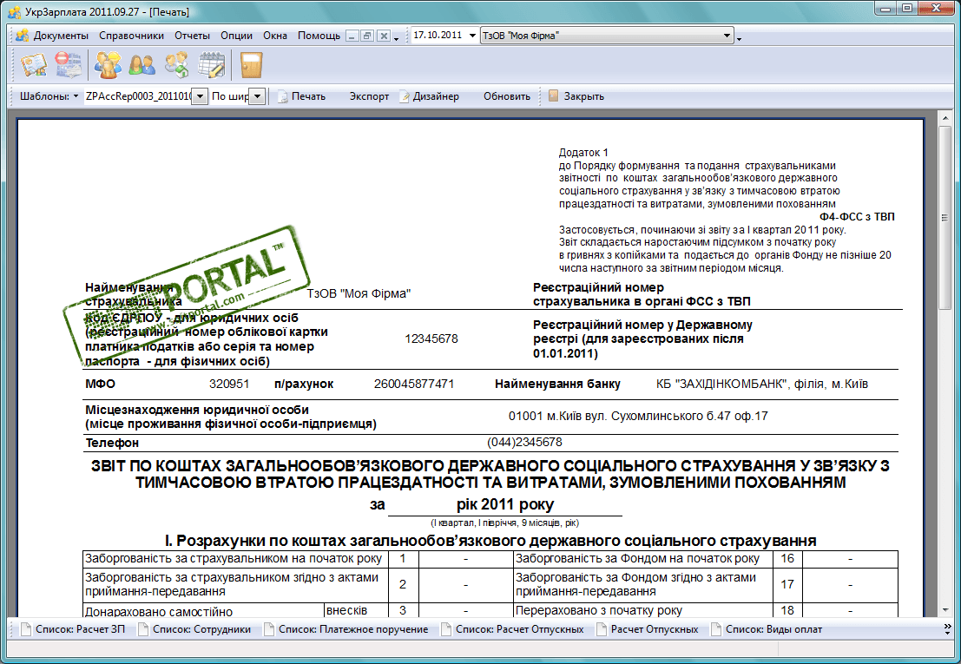Click the bank name КБ "ЗАХІДІНКОМБАНК"
The height and width of the screenshot is (664, 961).
(x=721, y=384)
